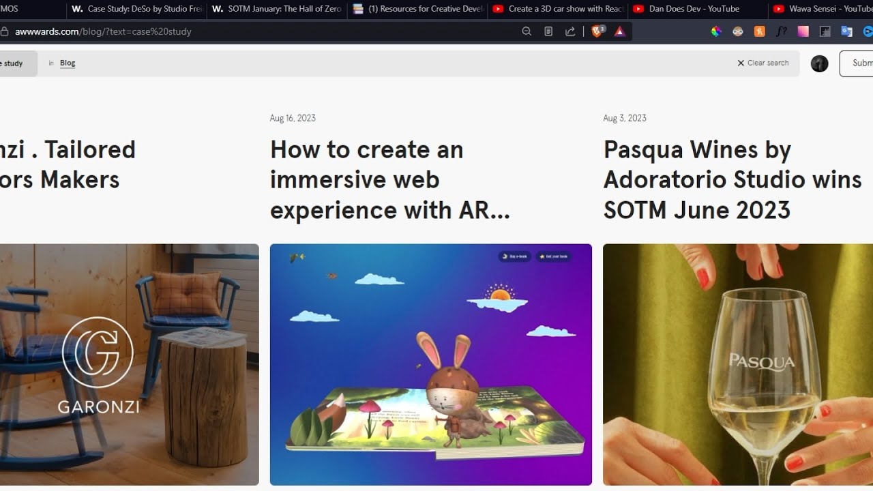Open Garonzi Tailored article title
The image size is (873, 491).
tap(68, 165)
